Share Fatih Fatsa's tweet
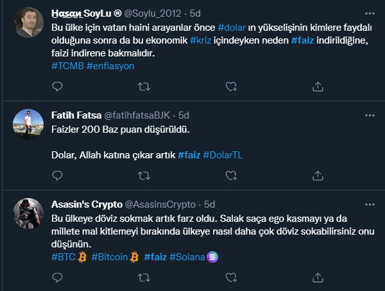 317,174
